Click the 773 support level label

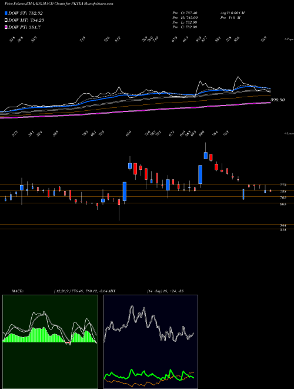(283, 185)
